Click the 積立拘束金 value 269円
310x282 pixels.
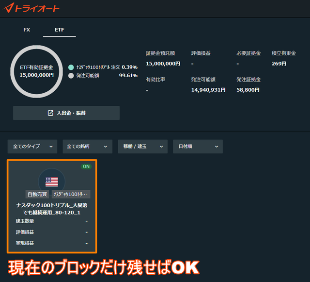pyautogui.click(x=279, y=64)
